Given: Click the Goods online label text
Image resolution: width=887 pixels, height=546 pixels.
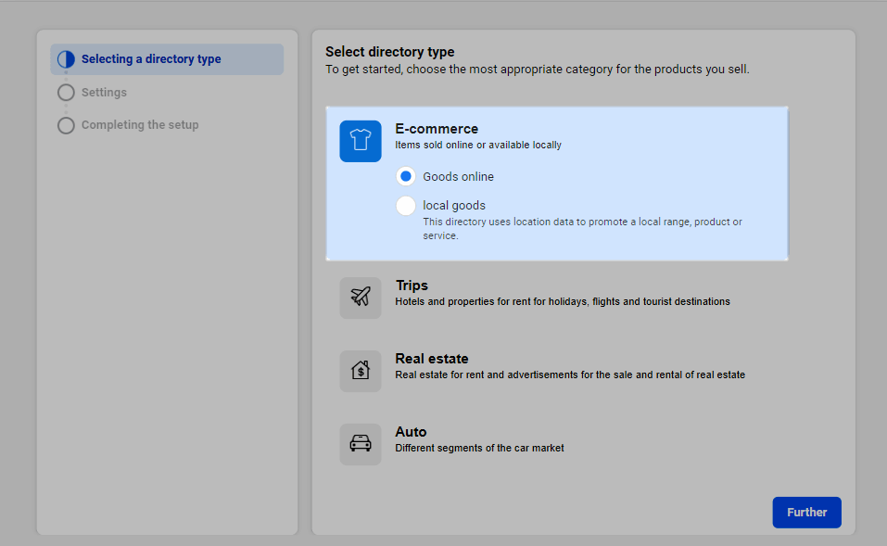Looking at the screenshot, I should [458, 177].
